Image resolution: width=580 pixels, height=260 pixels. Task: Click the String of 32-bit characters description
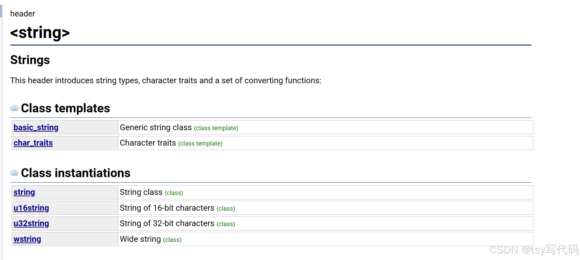[x=177, y=223]
